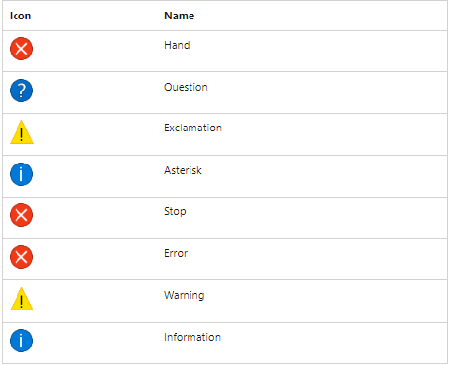Select the Warning name text
This screenshot has height=365, width=449.
point(185,295)
